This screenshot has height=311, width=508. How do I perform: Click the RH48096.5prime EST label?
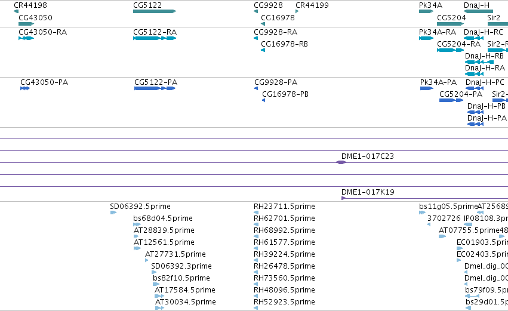coord(284,290)
